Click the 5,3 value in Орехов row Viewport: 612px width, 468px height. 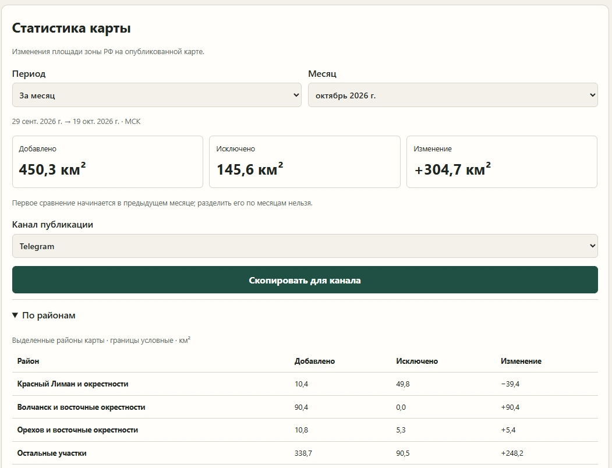401,430
